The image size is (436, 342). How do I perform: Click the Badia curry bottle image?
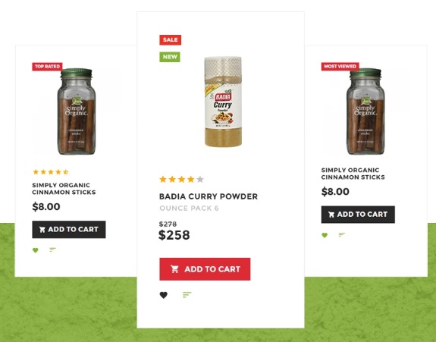(223, 102)
